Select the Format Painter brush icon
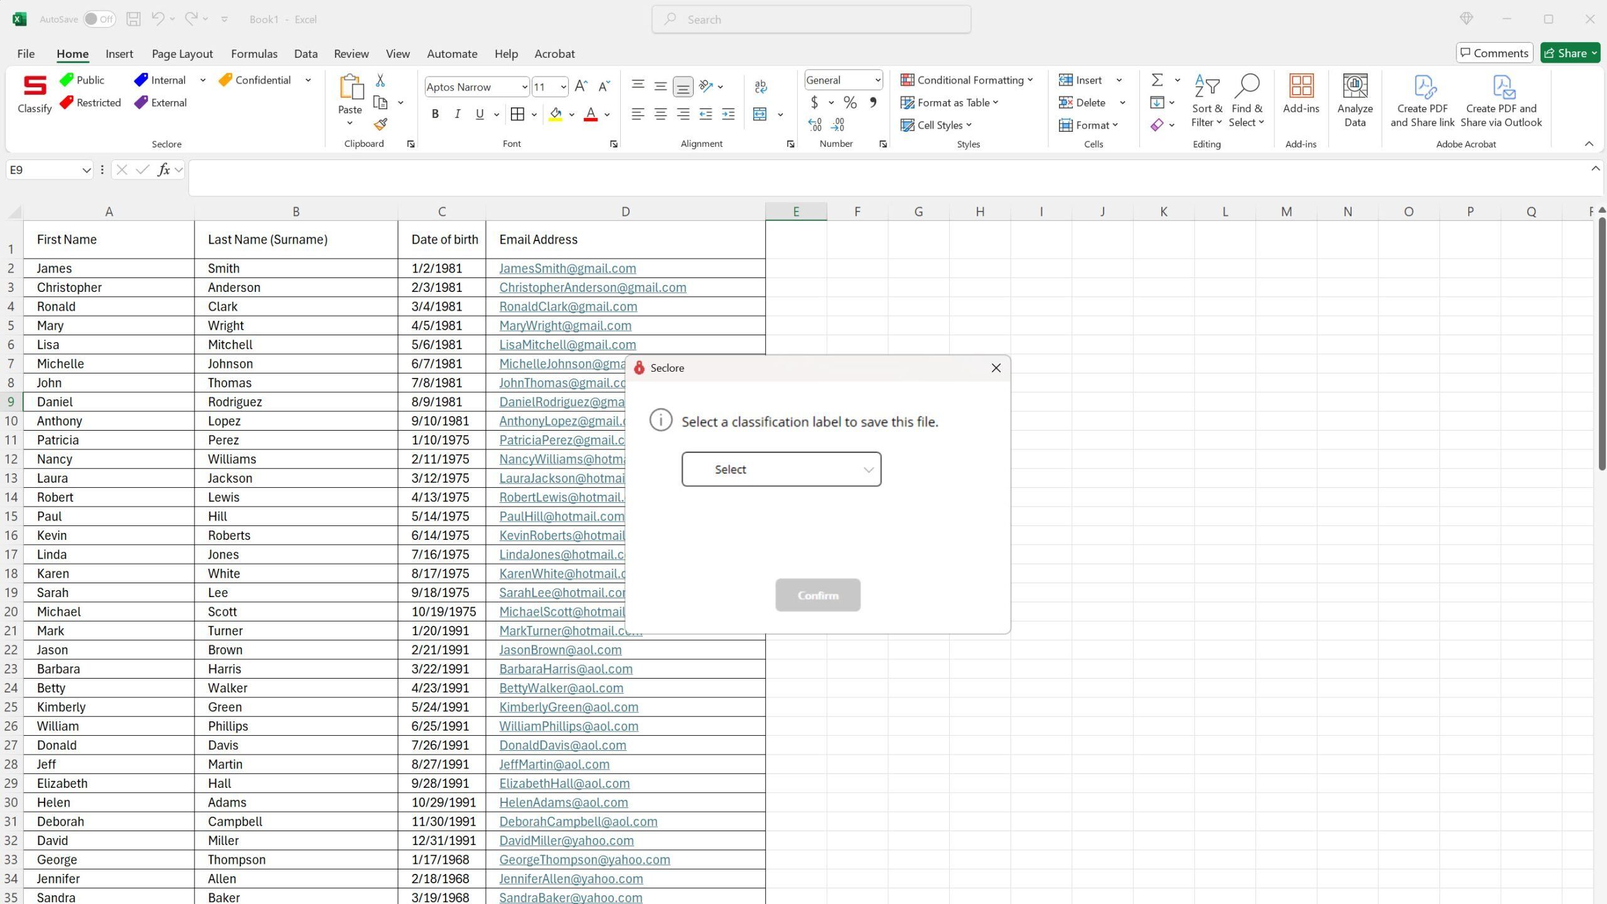The height and width of the screenshot is (904, 1607). pos(380,125)
